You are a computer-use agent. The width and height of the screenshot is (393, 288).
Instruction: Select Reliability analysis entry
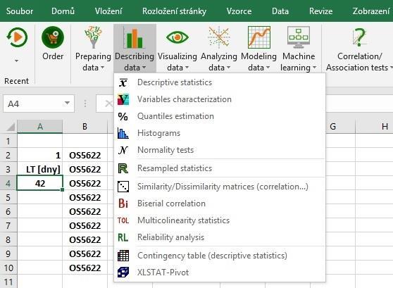click(x=220, y=237)
